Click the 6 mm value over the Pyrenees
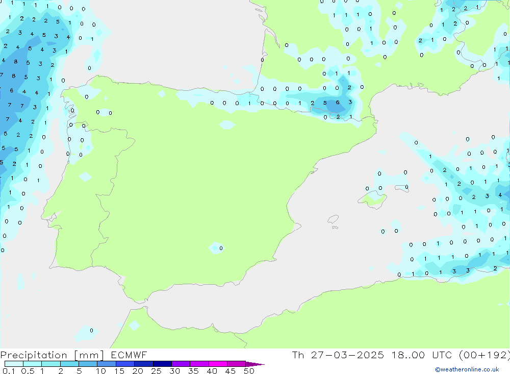510x374 pixels. pyautogui.click(x=338, y=103)
